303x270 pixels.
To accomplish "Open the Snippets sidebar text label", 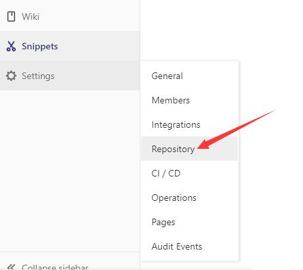I will [x=40, y=47].
